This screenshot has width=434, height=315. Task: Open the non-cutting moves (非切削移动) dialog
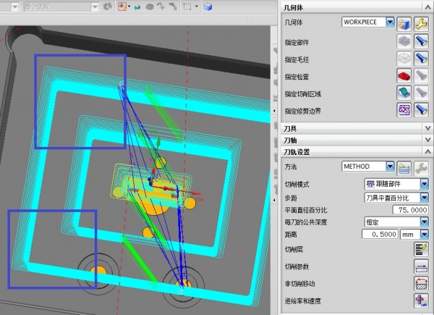pos(421,283)
